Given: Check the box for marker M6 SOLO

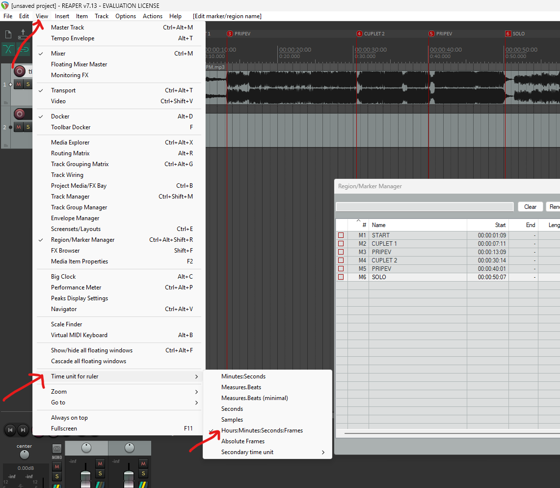Looking at the screenshot, I should coord(341,277).
